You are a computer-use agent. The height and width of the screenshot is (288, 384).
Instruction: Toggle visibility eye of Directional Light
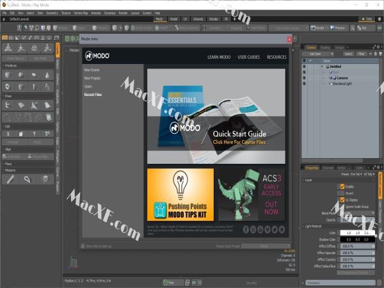point(304,83)
